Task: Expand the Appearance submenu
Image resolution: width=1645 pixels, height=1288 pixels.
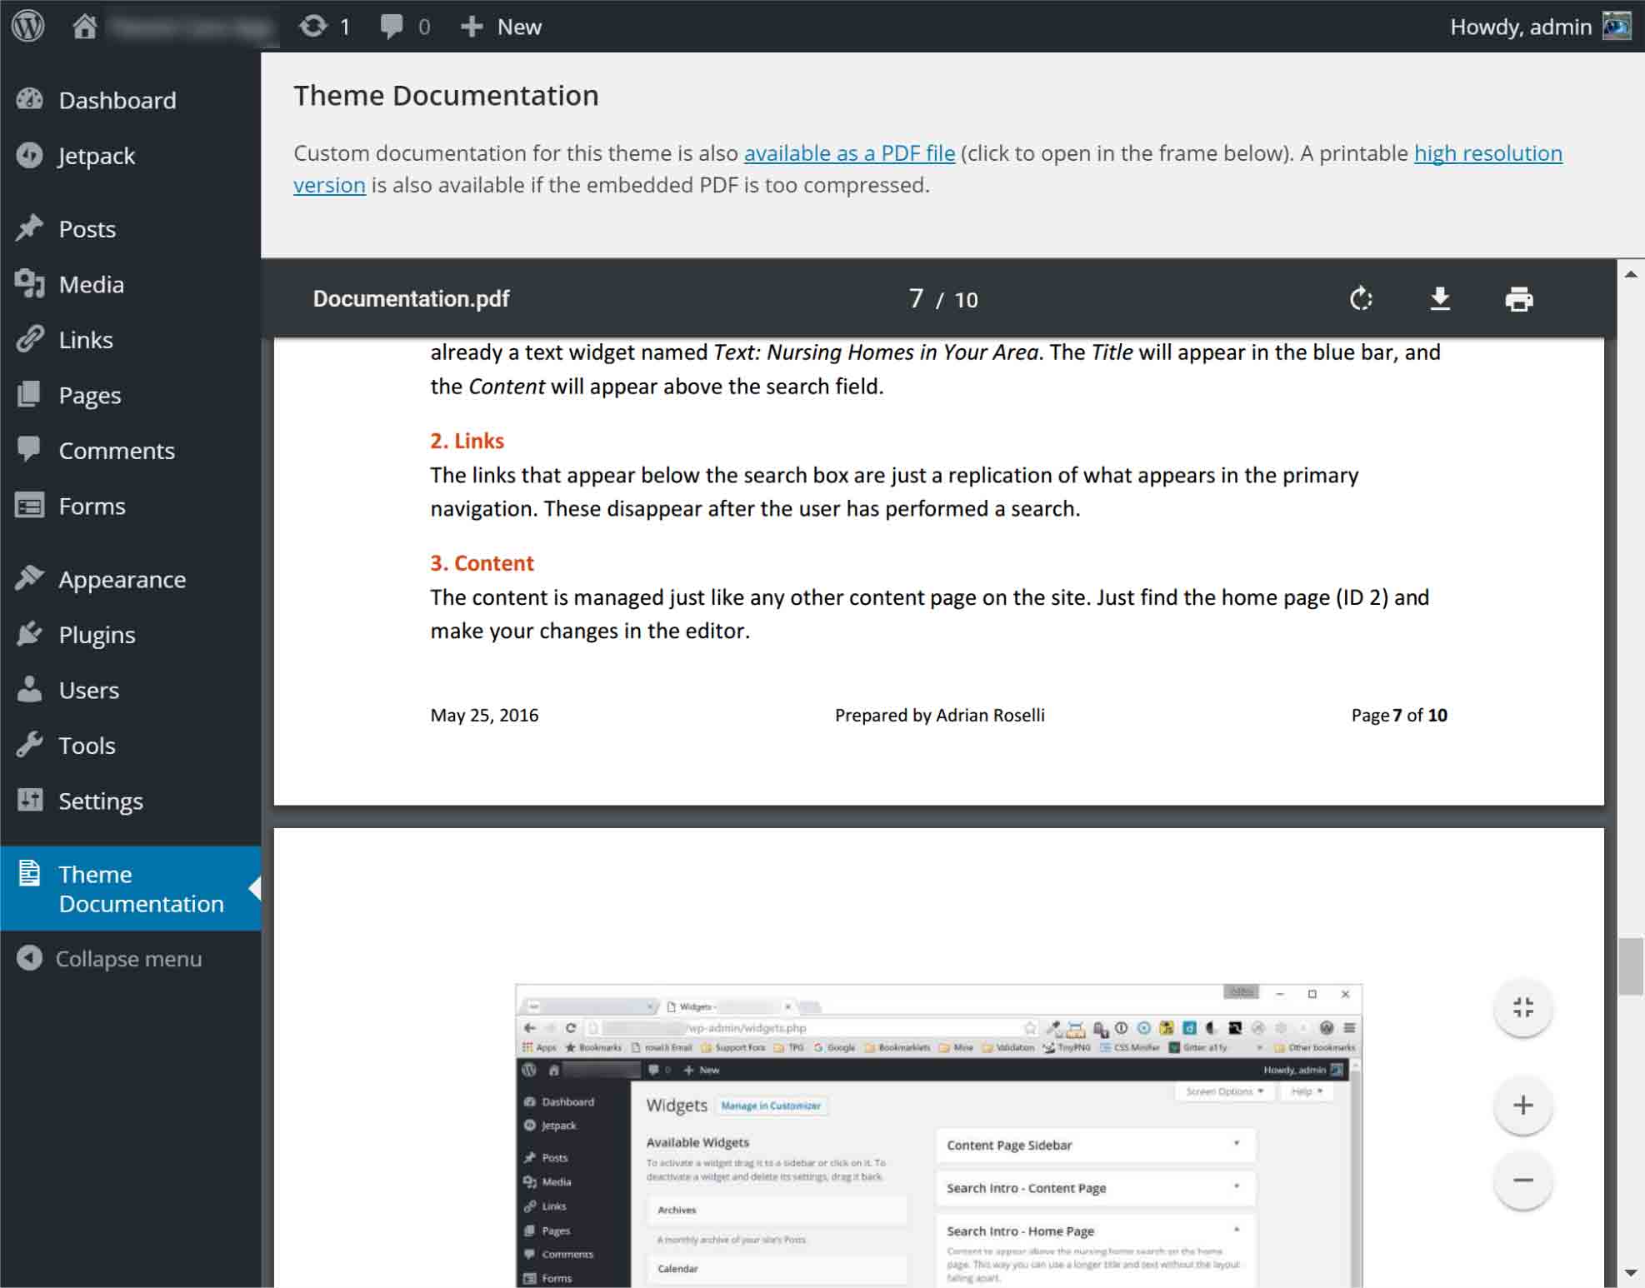Action: point(120,578)
